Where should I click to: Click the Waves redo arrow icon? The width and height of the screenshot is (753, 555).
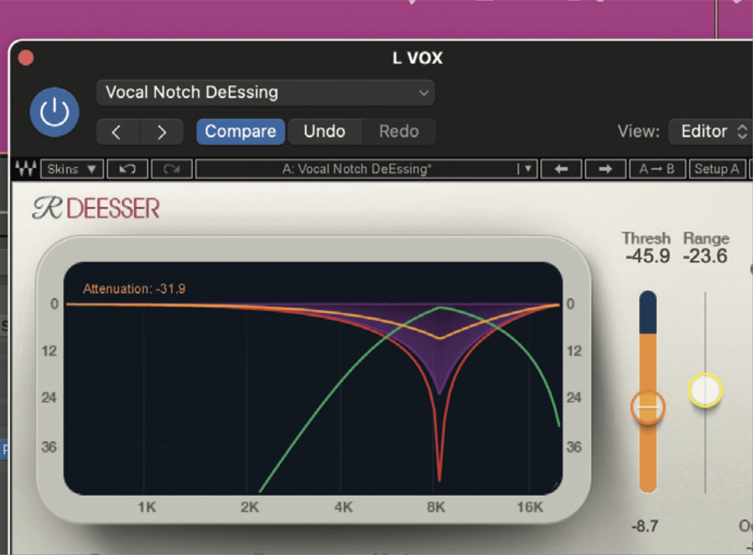(171, 168)
